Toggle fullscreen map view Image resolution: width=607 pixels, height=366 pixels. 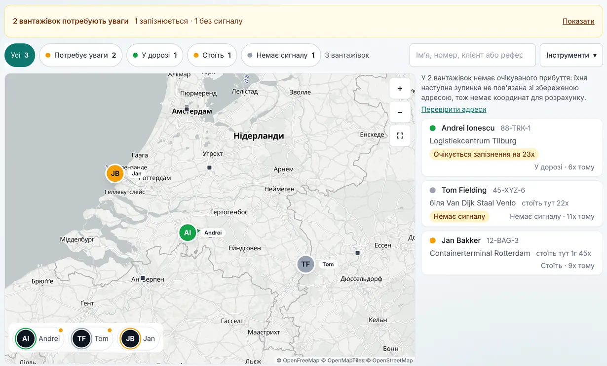coord(400,135)
